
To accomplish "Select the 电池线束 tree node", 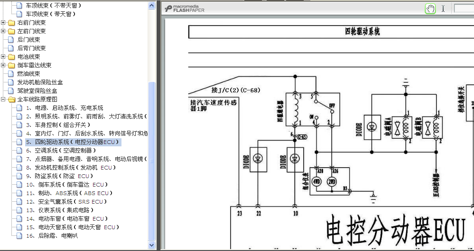I will 29,57.
